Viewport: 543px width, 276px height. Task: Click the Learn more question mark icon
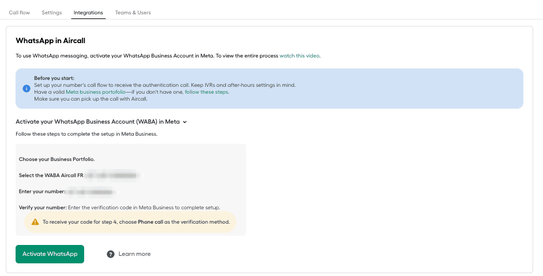(111, 254)
